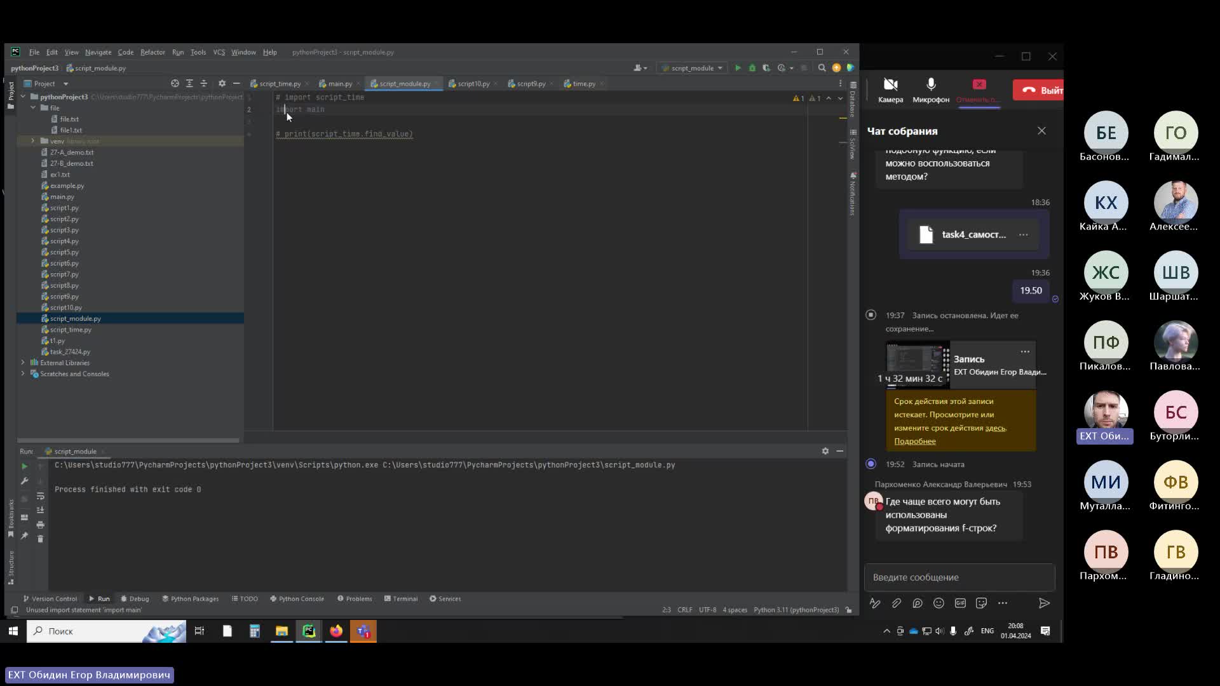Close the meeting chat panel
Screen dimensions: 1220x686
click(x=1041, y=131)
